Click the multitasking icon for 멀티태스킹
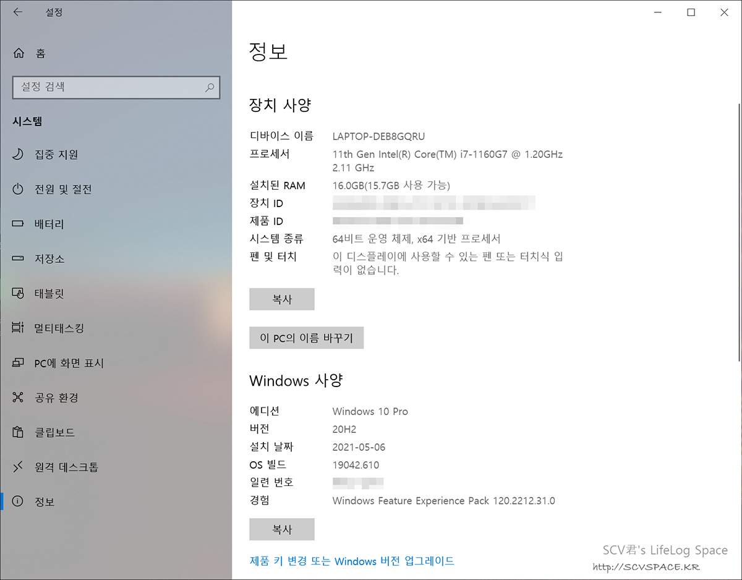This screenshot has height=580, width=742. [18, 328]
